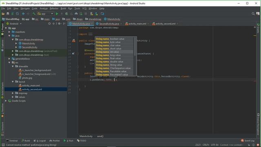Viewport: 261px width, 147px height.
Task: Click the Scroll from Source target icon
Action: pos(49,24)
